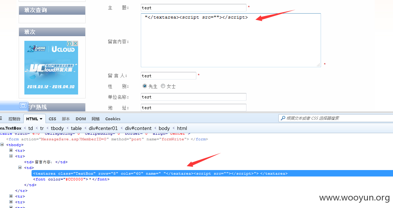The image size is (393, 208).
Task: Switch to the Cookies tab
Action: 113,119
